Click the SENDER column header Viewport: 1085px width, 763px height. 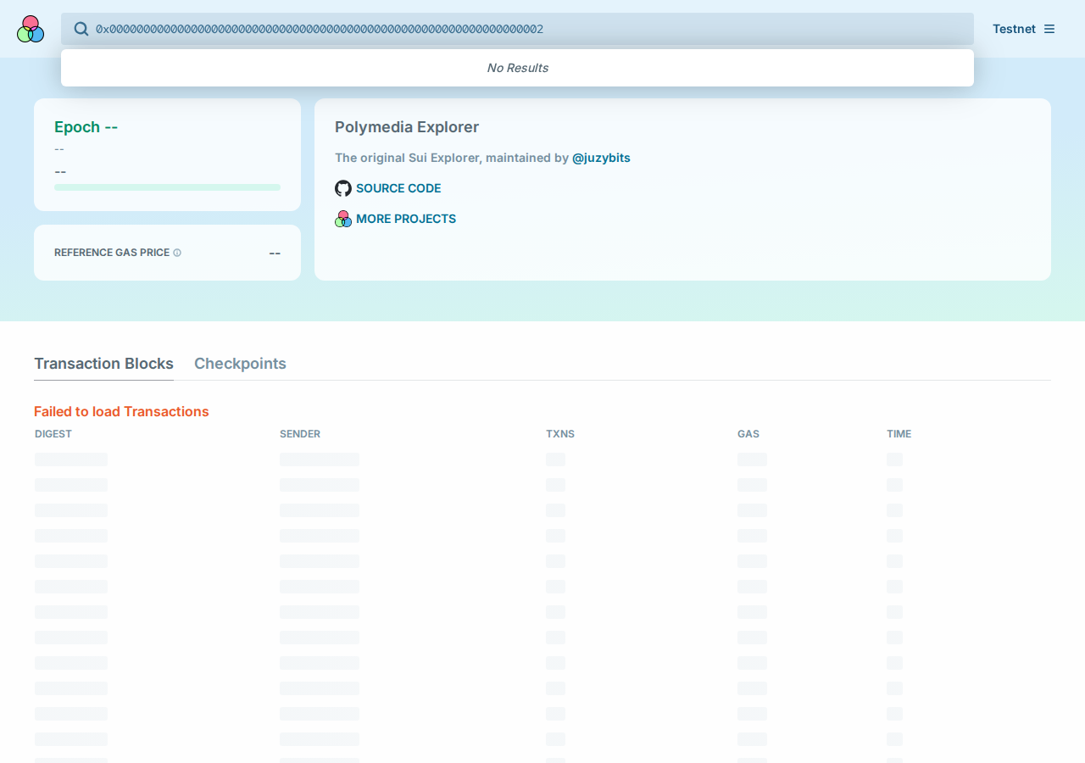(300, 434)
